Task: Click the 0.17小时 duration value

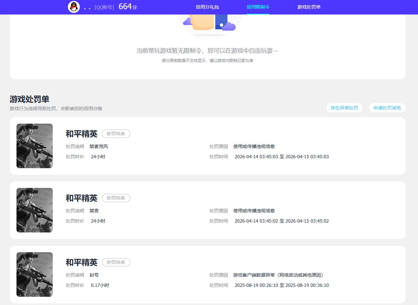Action: coord(100,285)
